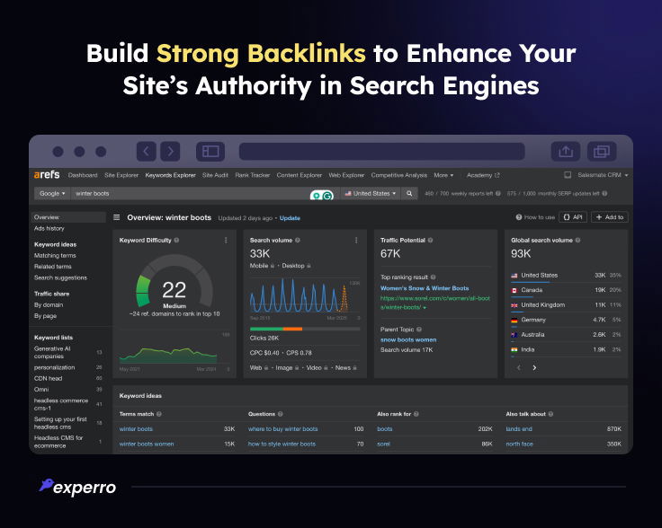Open the Site Explorer tab
This screenshot has width=662, height=528.
point(121,175)
